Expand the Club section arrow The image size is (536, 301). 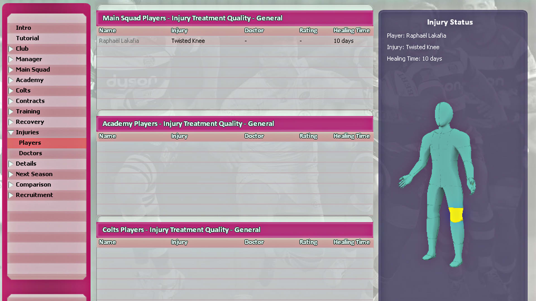11,49
